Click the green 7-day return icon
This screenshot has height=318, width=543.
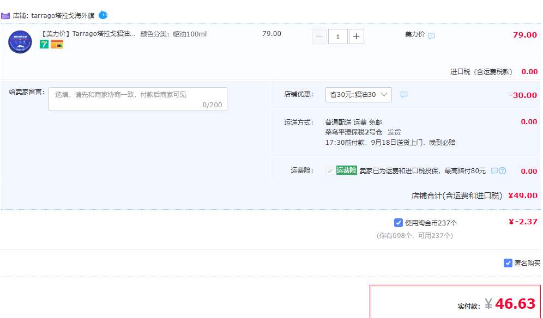pyautogui.click(x=44, y=44)
